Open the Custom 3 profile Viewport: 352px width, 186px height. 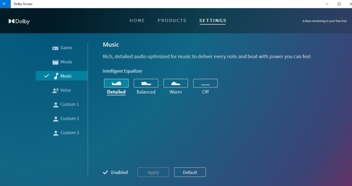(69, 132)
